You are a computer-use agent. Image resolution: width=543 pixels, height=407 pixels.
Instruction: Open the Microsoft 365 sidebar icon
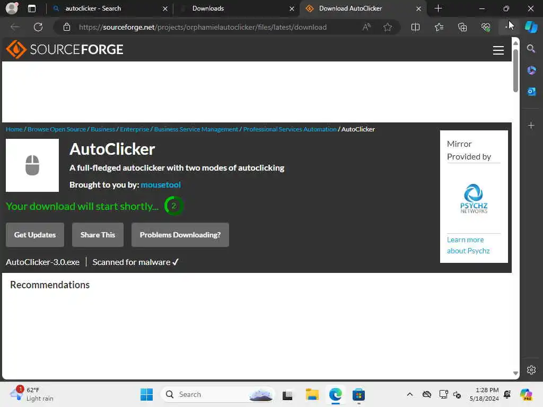tap(531, 70)
